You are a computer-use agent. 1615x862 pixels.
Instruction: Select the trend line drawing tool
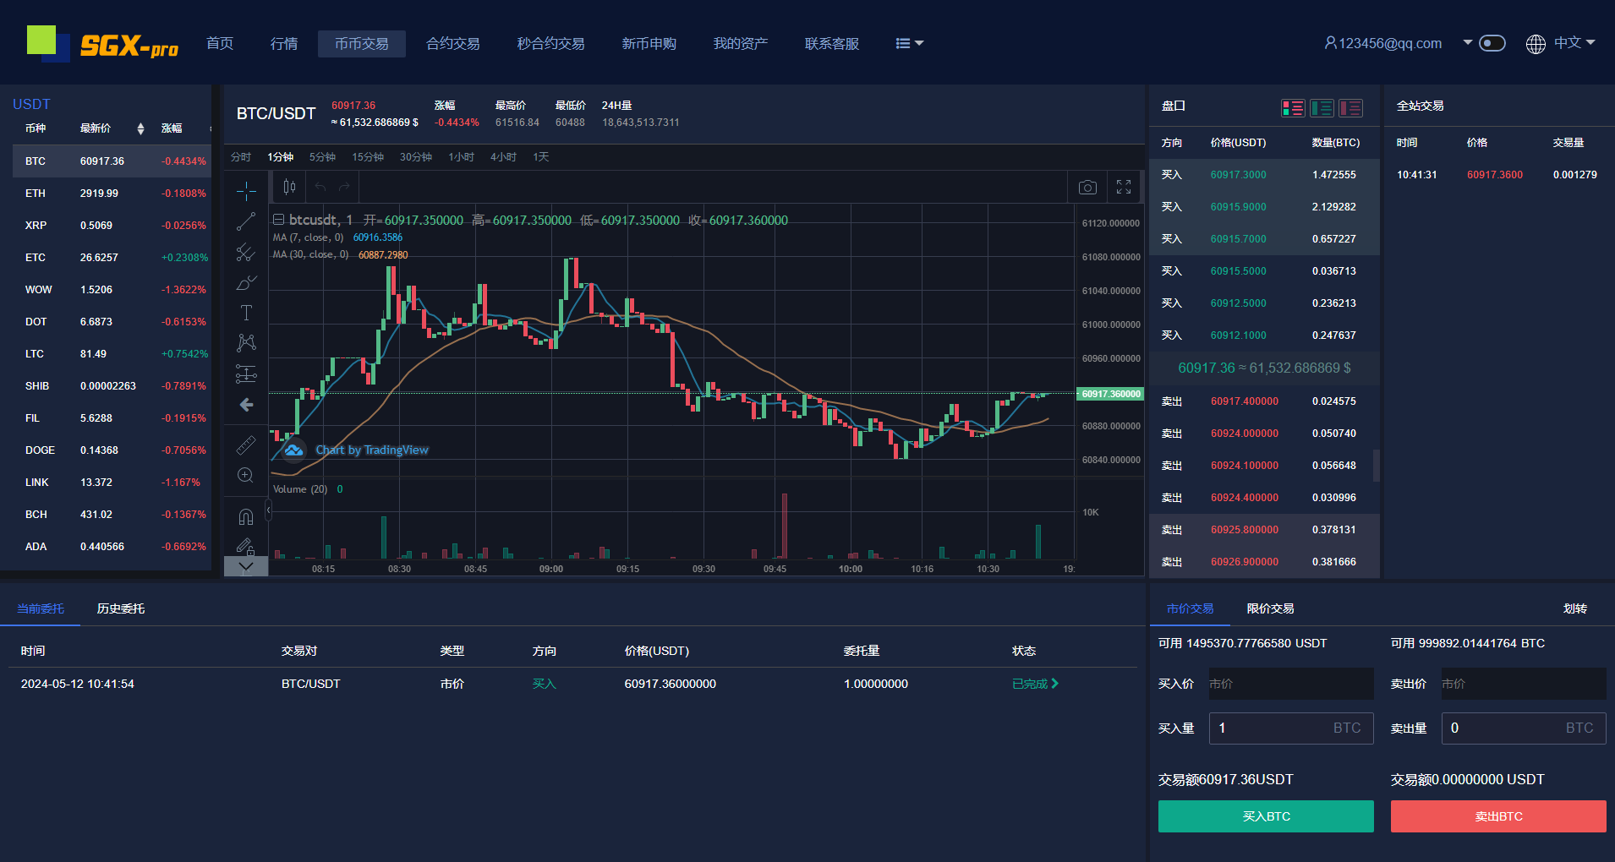coord(246,221)
